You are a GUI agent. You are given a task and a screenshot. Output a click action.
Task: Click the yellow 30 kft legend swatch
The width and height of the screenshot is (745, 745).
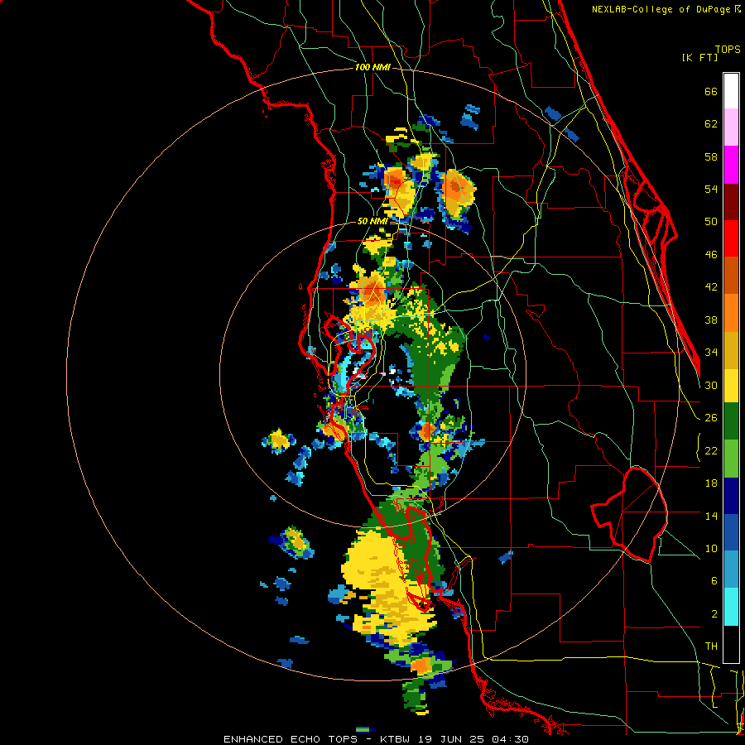pos(731,386)
